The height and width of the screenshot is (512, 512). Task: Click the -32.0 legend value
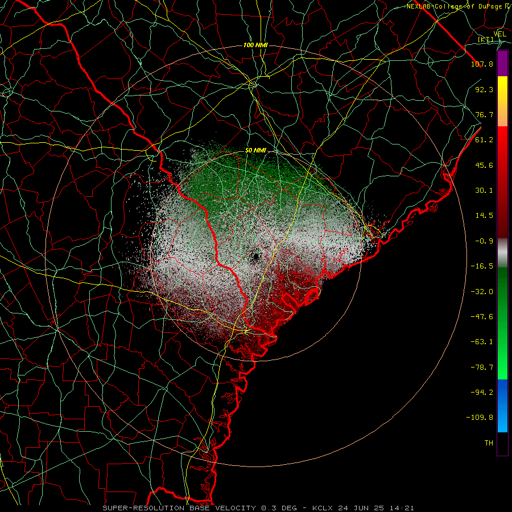click(x=482, y=292)
